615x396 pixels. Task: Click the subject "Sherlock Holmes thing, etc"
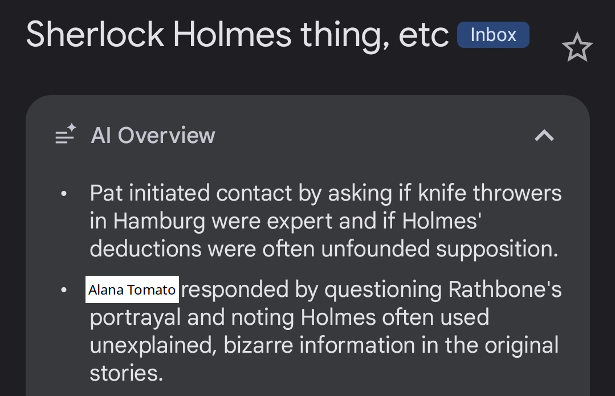[237, 34]
